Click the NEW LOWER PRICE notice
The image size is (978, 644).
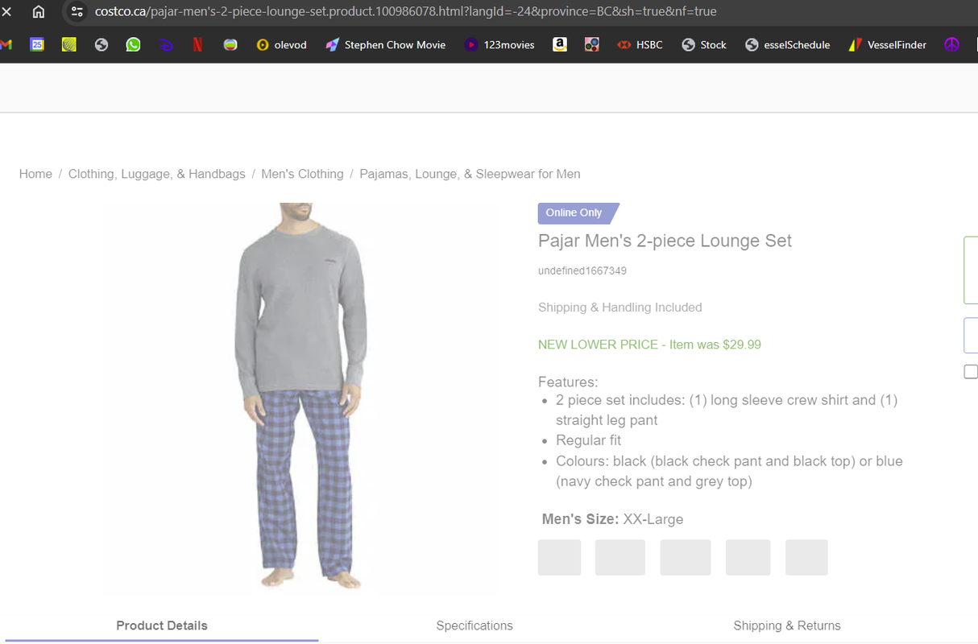pos(649,345)
